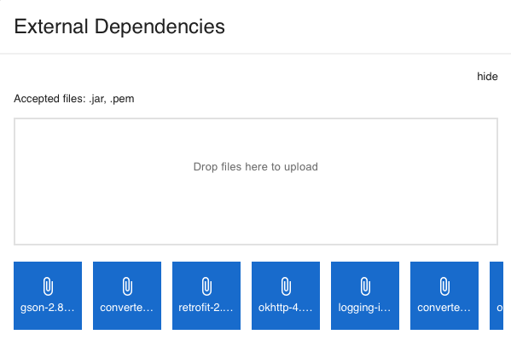Open the partially visible tile at right edge
The image size is (511, 346).
pyautogui.click(x=496, y=296)
